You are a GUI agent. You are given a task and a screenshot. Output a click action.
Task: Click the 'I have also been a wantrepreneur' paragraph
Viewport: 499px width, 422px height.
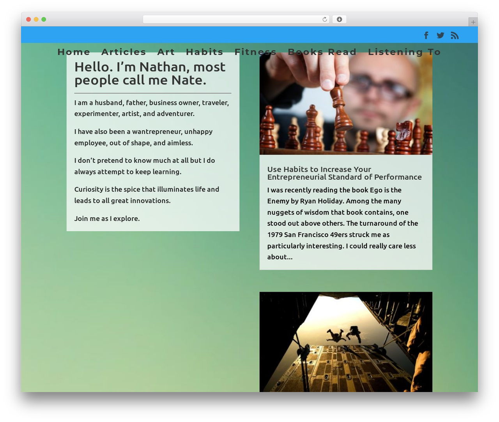(143, 137)
